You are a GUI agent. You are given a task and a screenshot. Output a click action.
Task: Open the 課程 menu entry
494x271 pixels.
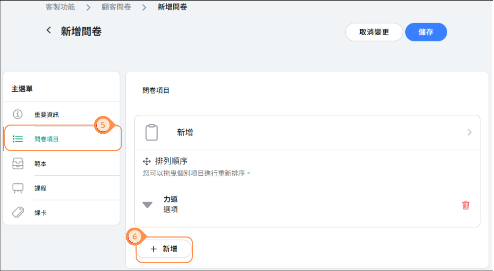click(x=40, y=188)
